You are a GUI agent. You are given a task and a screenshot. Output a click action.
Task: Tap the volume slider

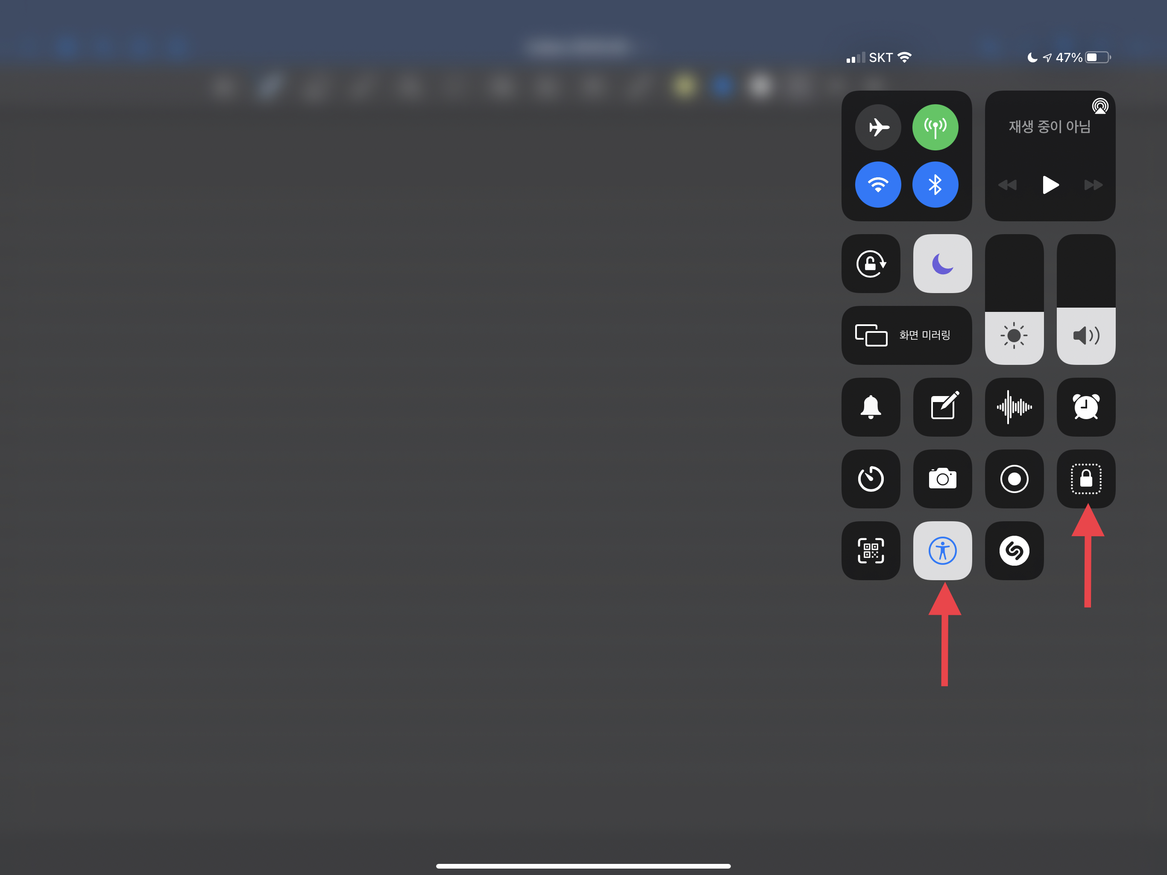(x=1086, y=299)
